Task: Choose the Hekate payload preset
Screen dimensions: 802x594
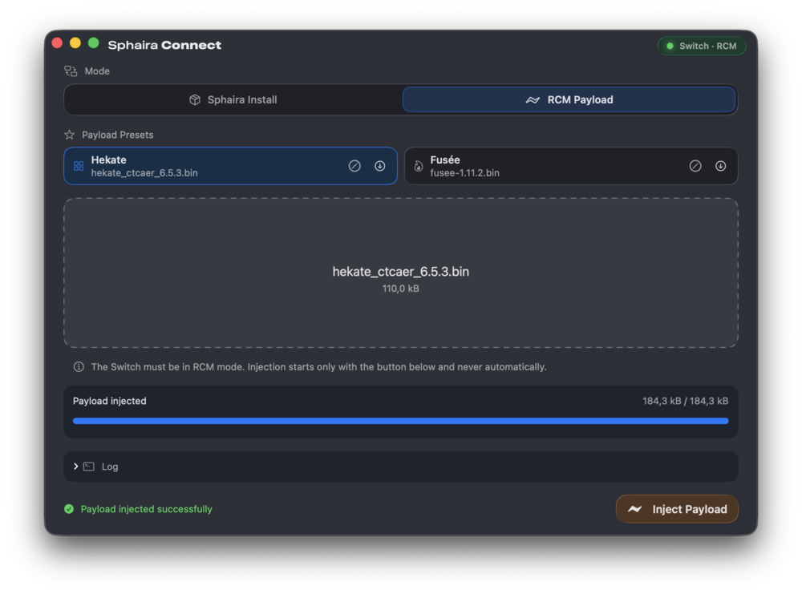Action: point(231,166)
